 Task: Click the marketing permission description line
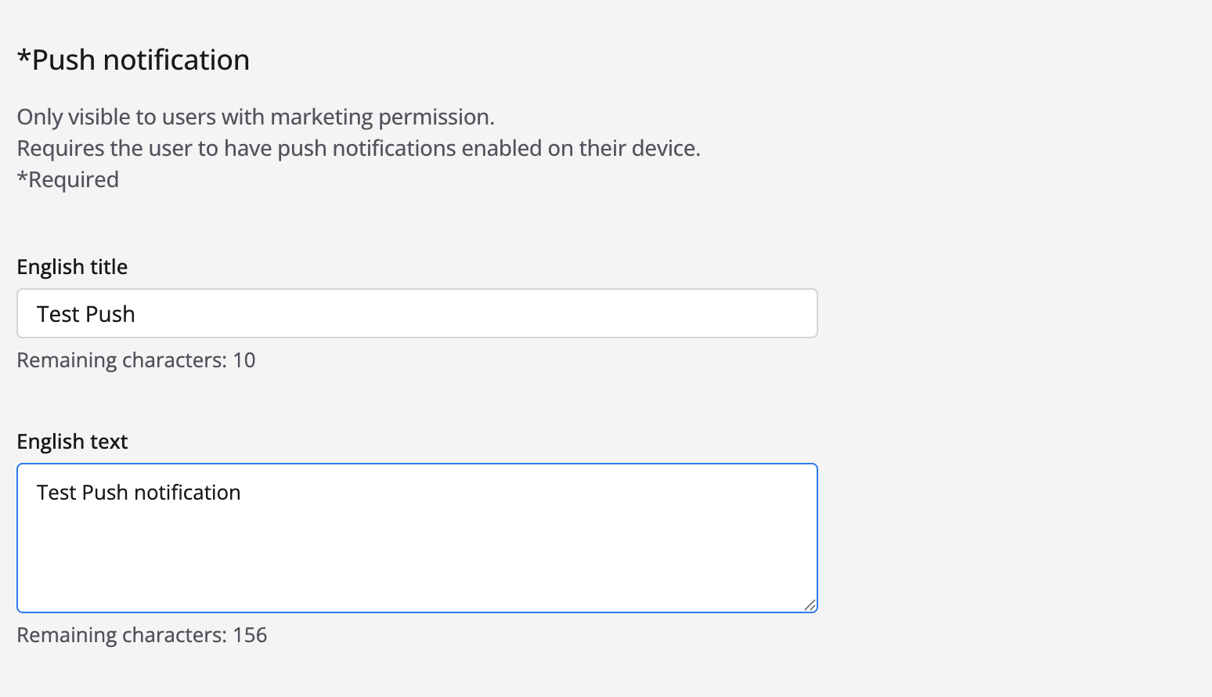click(x=255, y=117)
